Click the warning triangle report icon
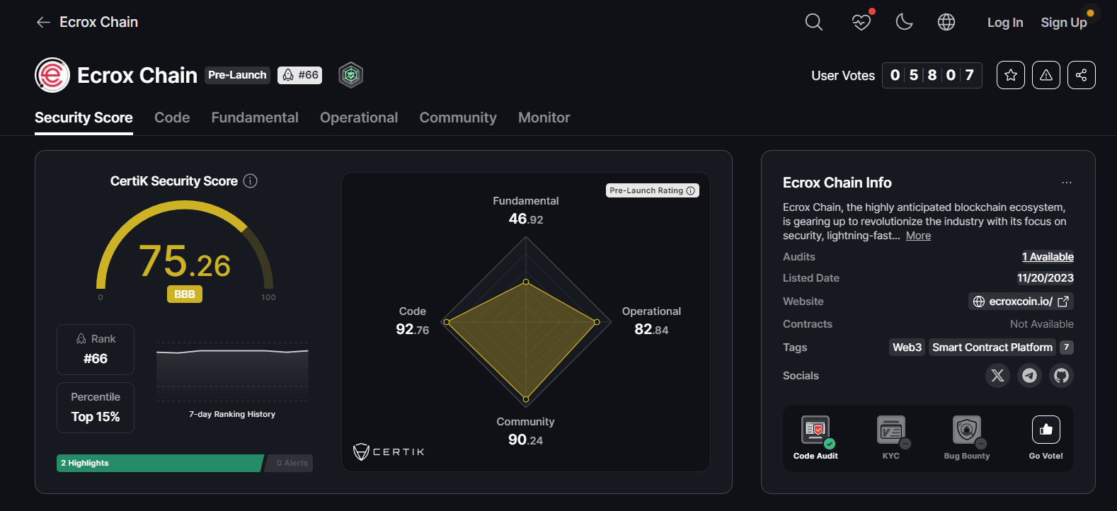Image resolution: width=1117 pixels, height=511 pixels. [x=1046, y=75]
